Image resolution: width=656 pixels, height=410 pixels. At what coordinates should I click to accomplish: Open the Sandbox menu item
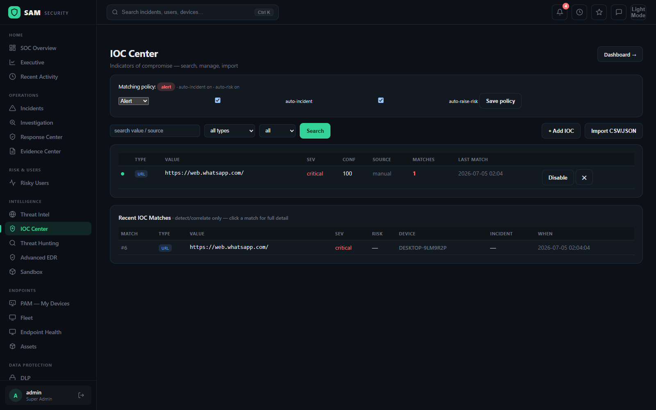pyautogui.click(x=48, y=272)
